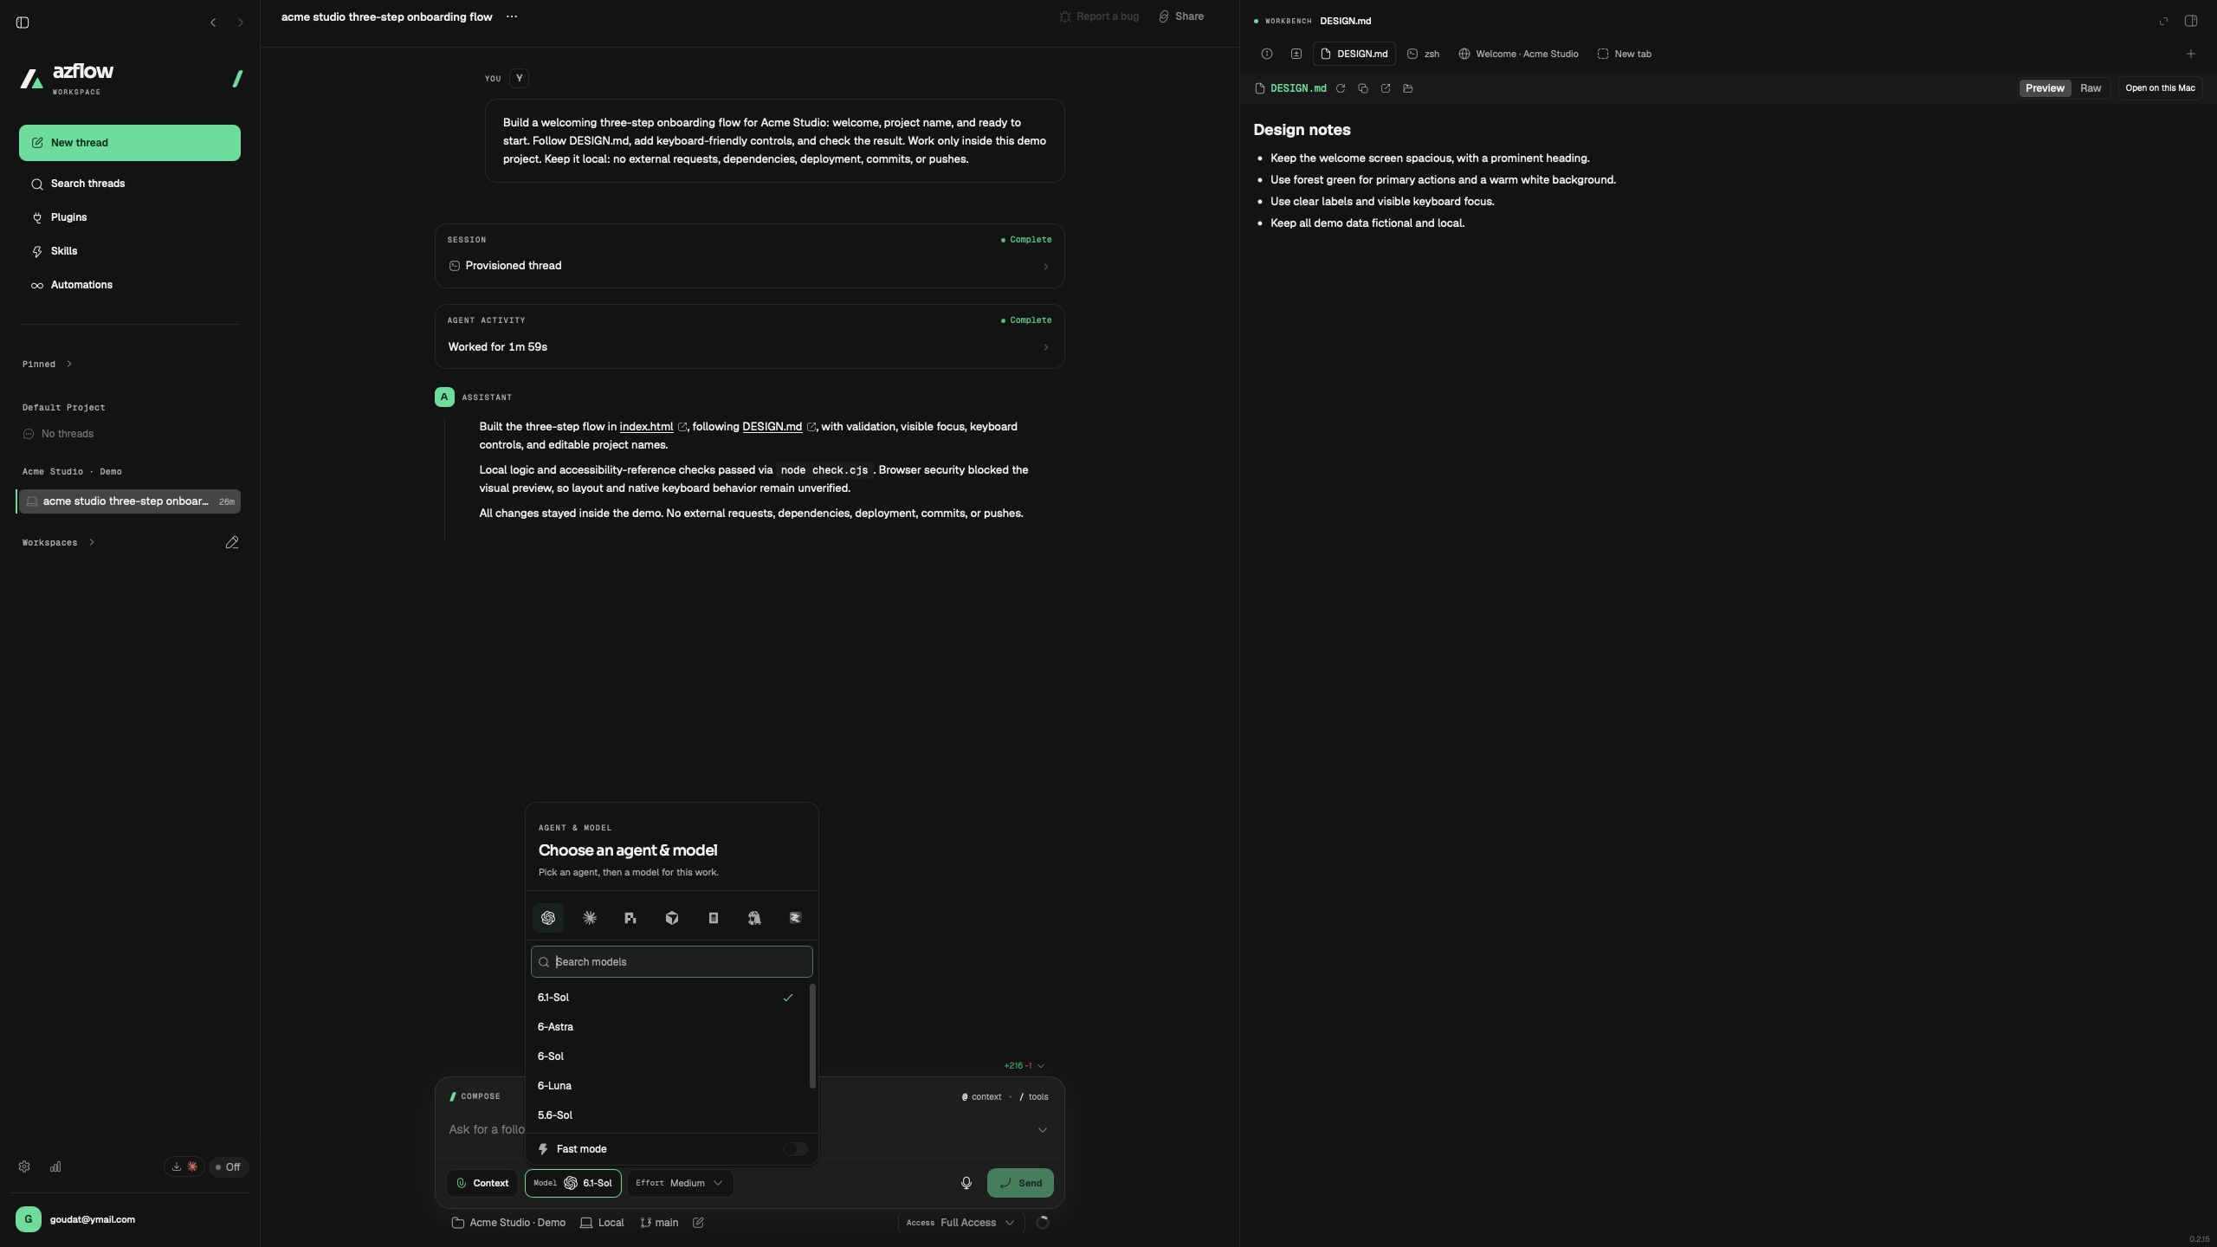
Task: Select the starburst agent icon
Action: 590,918
